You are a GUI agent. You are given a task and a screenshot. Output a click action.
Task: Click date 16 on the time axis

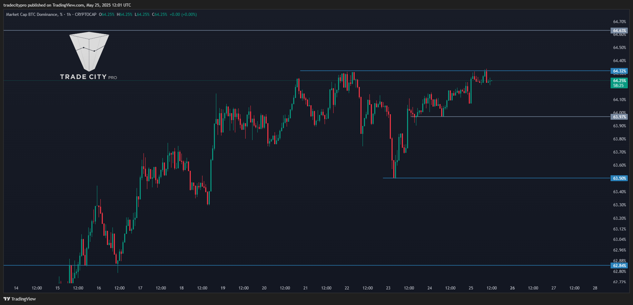(99, 288)
